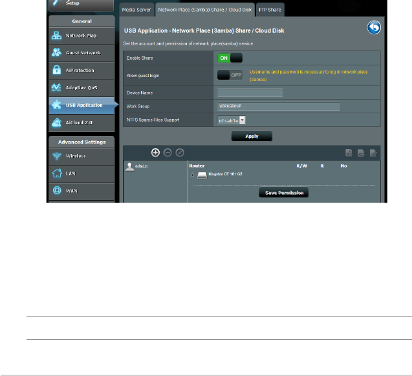This screenshot has width=412, height=376.
Task: Click the Device Name input field
Action: coord(250,93)
